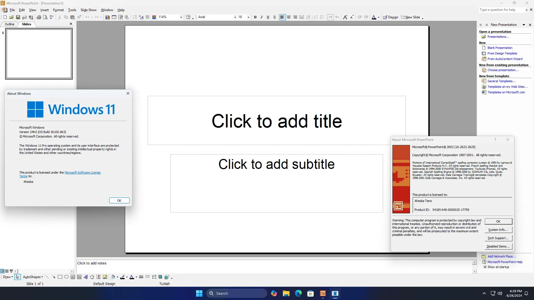Insert picture from file on drawing toolbar
Screen dimensions: 534x300
tap(105, 277)
